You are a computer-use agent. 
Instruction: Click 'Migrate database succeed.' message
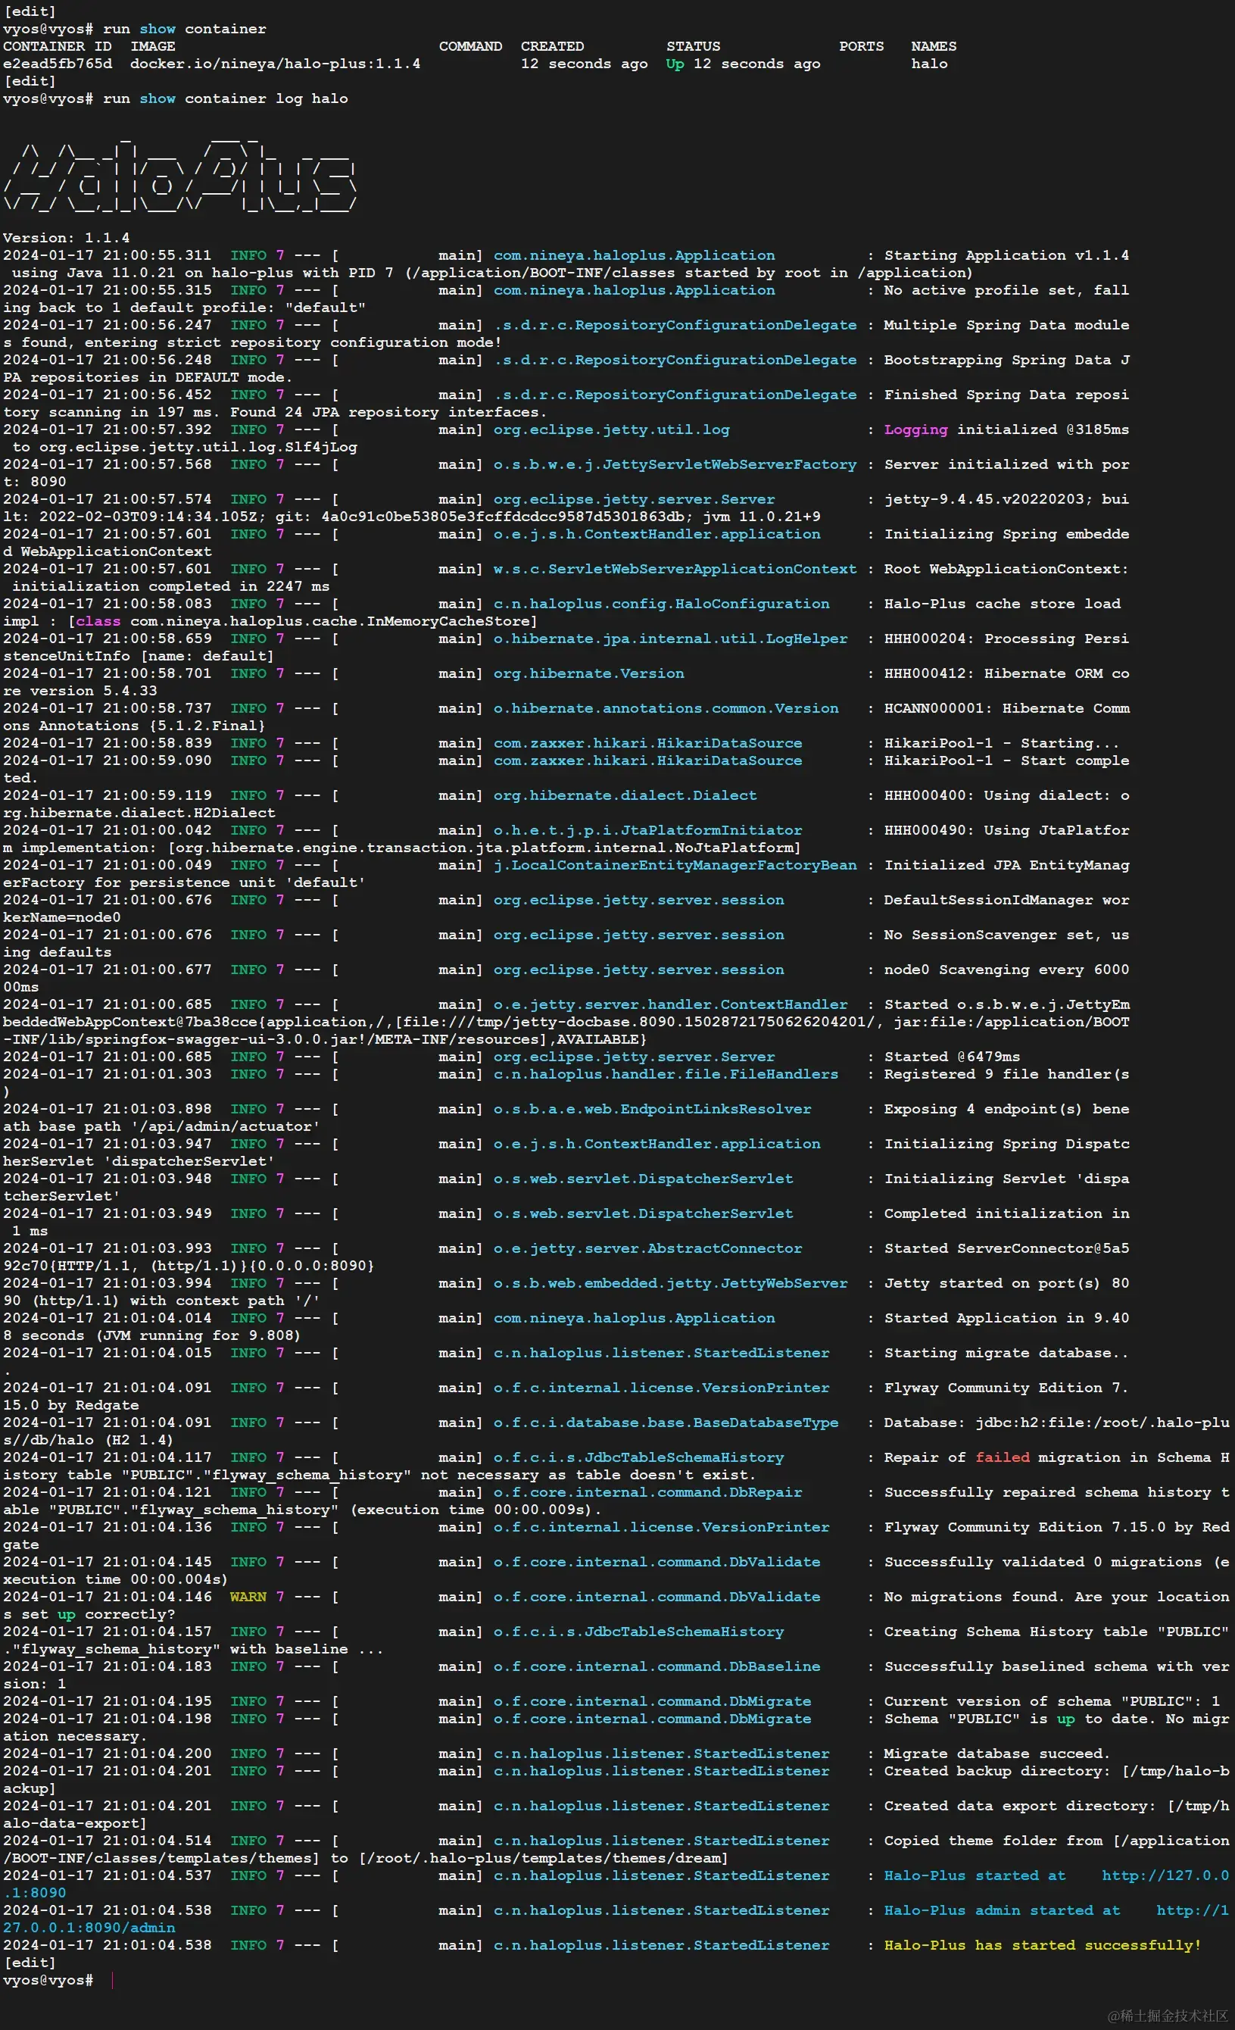point(997,1754)
